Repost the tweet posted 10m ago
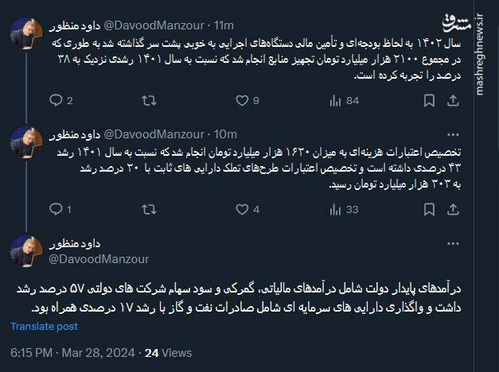The image size is (499, 372). point(148,210)
